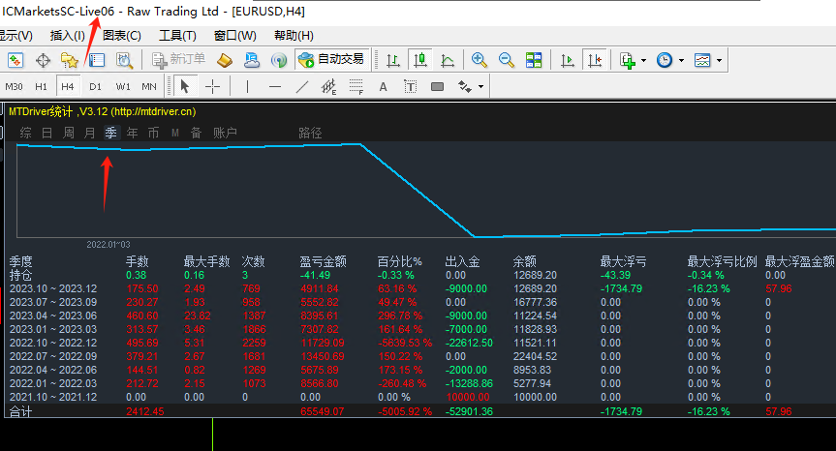Click the 65549.07 total profit value
836x451 pixels.
[322, 411]
